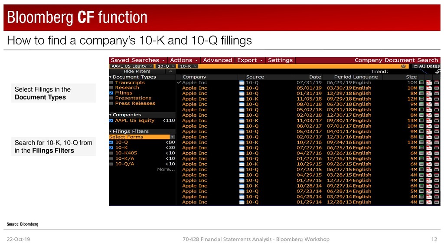Open the Export dropdown menu
The image size is (444, 250).
(250, 60)
